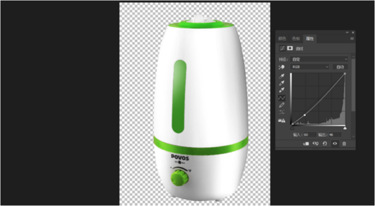The height and width of the screenshot is (206, 375).
Task: Enable edit points curve mode
Action: pos(281,98)
